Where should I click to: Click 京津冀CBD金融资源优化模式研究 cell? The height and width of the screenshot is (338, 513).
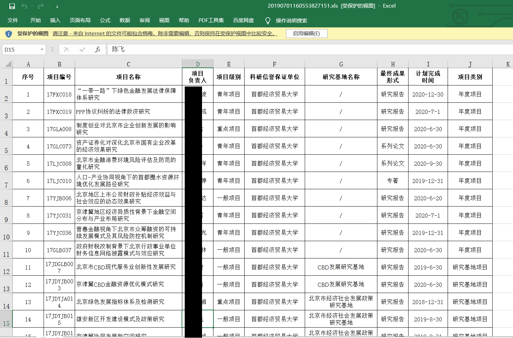pyautogui.click(x=128, y=284)
